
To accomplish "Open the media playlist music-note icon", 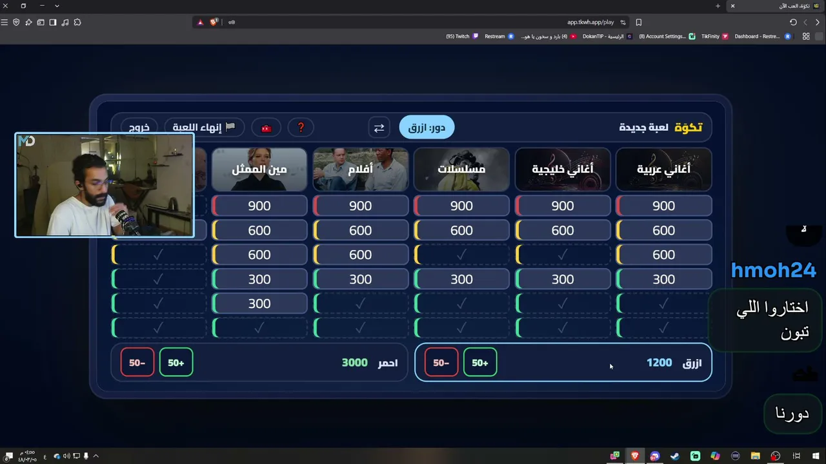I will (x=65, y=23).
